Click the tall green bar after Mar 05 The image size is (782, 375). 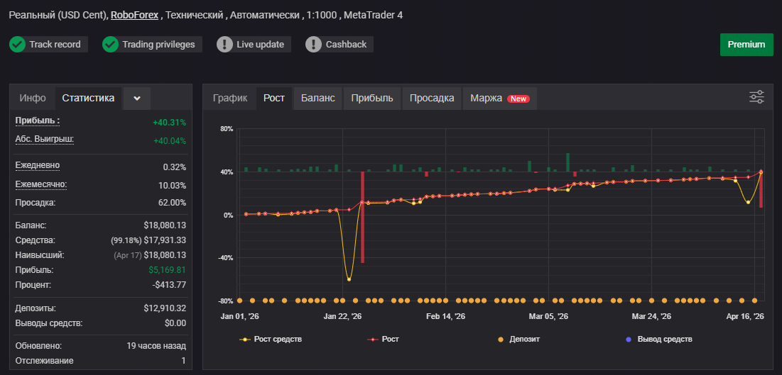pos(568,162)
